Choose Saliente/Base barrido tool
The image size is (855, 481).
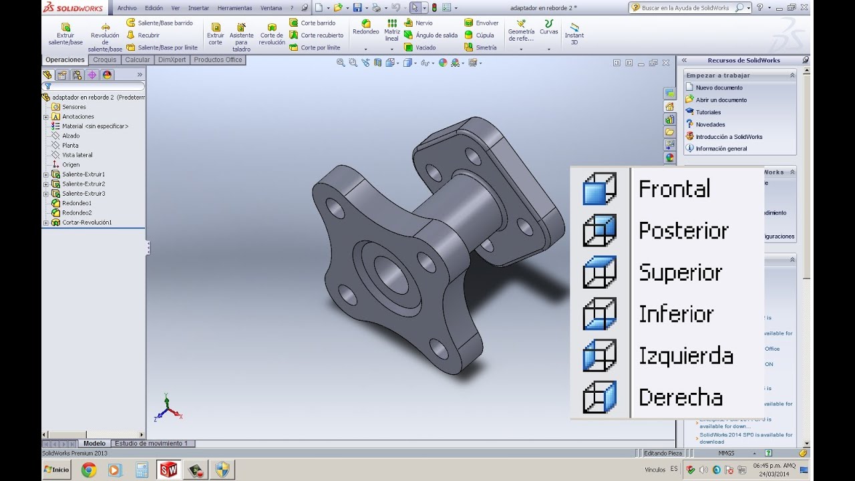pos(160,23)
